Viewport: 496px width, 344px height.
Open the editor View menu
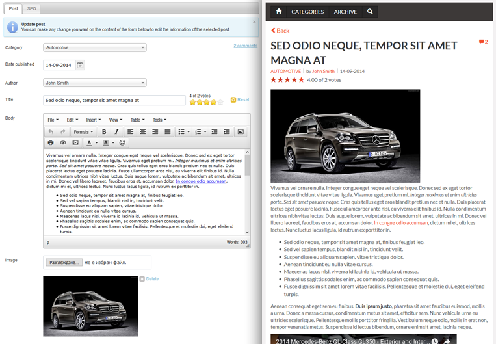116,120
